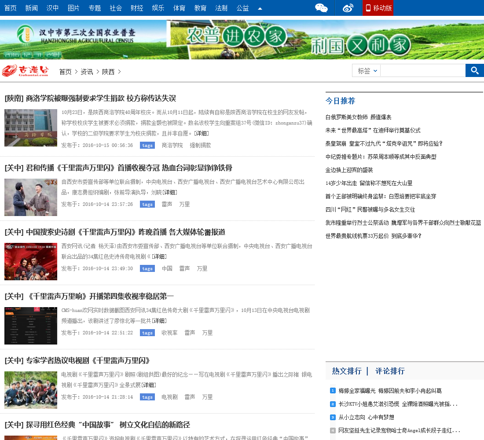Image resolution: width=484 pixels, height=440 pixels.
Task: Open recommended 世界最贵航线机票33万起价
Action: click(x=373, y=236)
